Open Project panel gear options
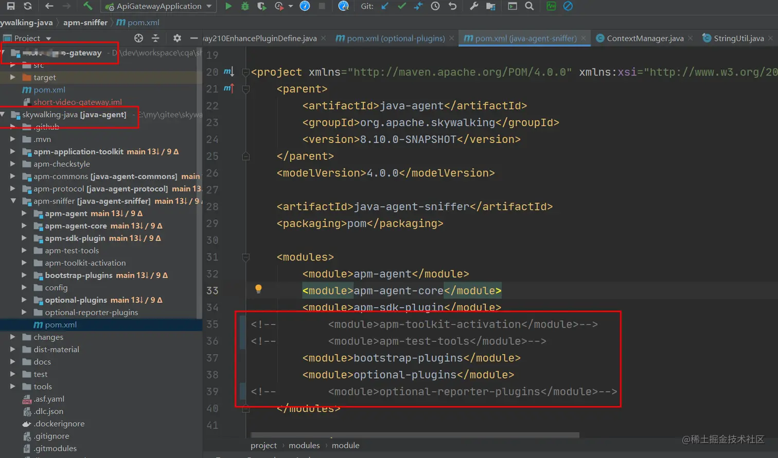 pos(177,38)
